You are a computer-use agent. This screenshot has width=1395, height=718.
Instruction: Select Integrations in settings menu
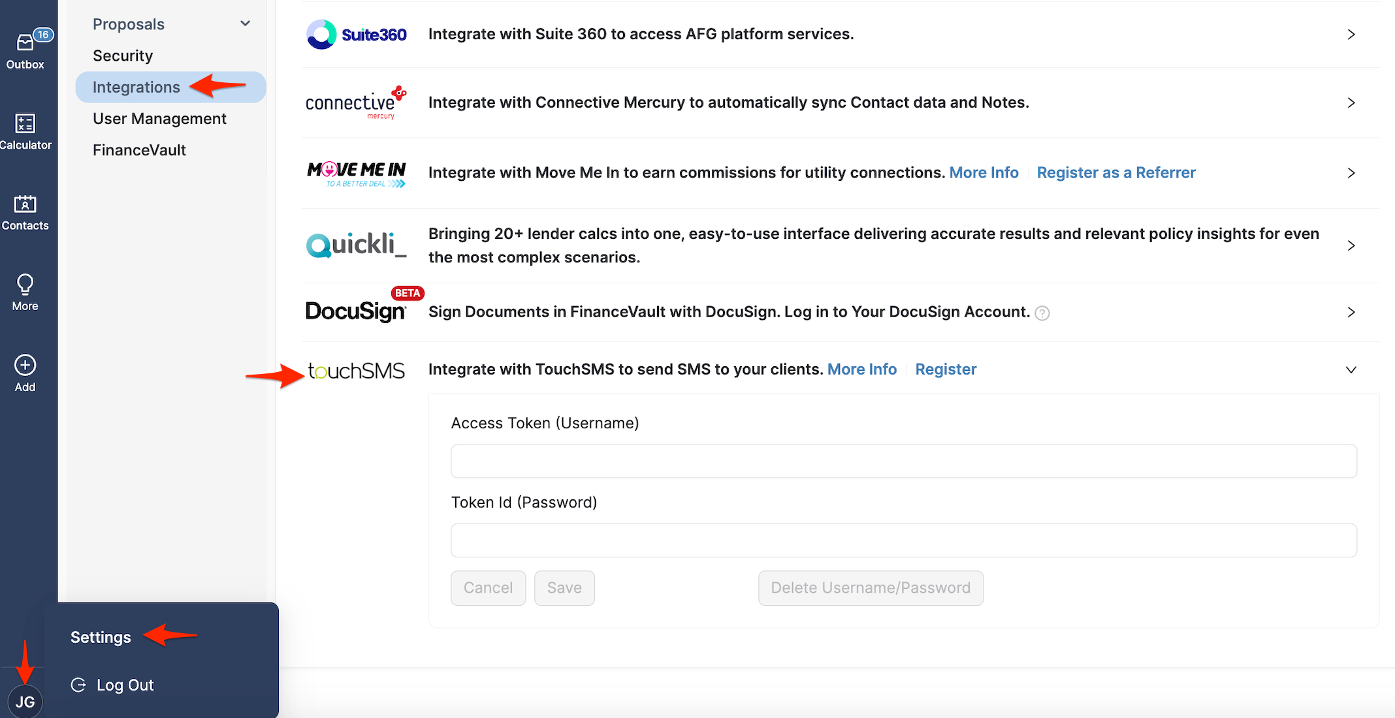point(136,87)
